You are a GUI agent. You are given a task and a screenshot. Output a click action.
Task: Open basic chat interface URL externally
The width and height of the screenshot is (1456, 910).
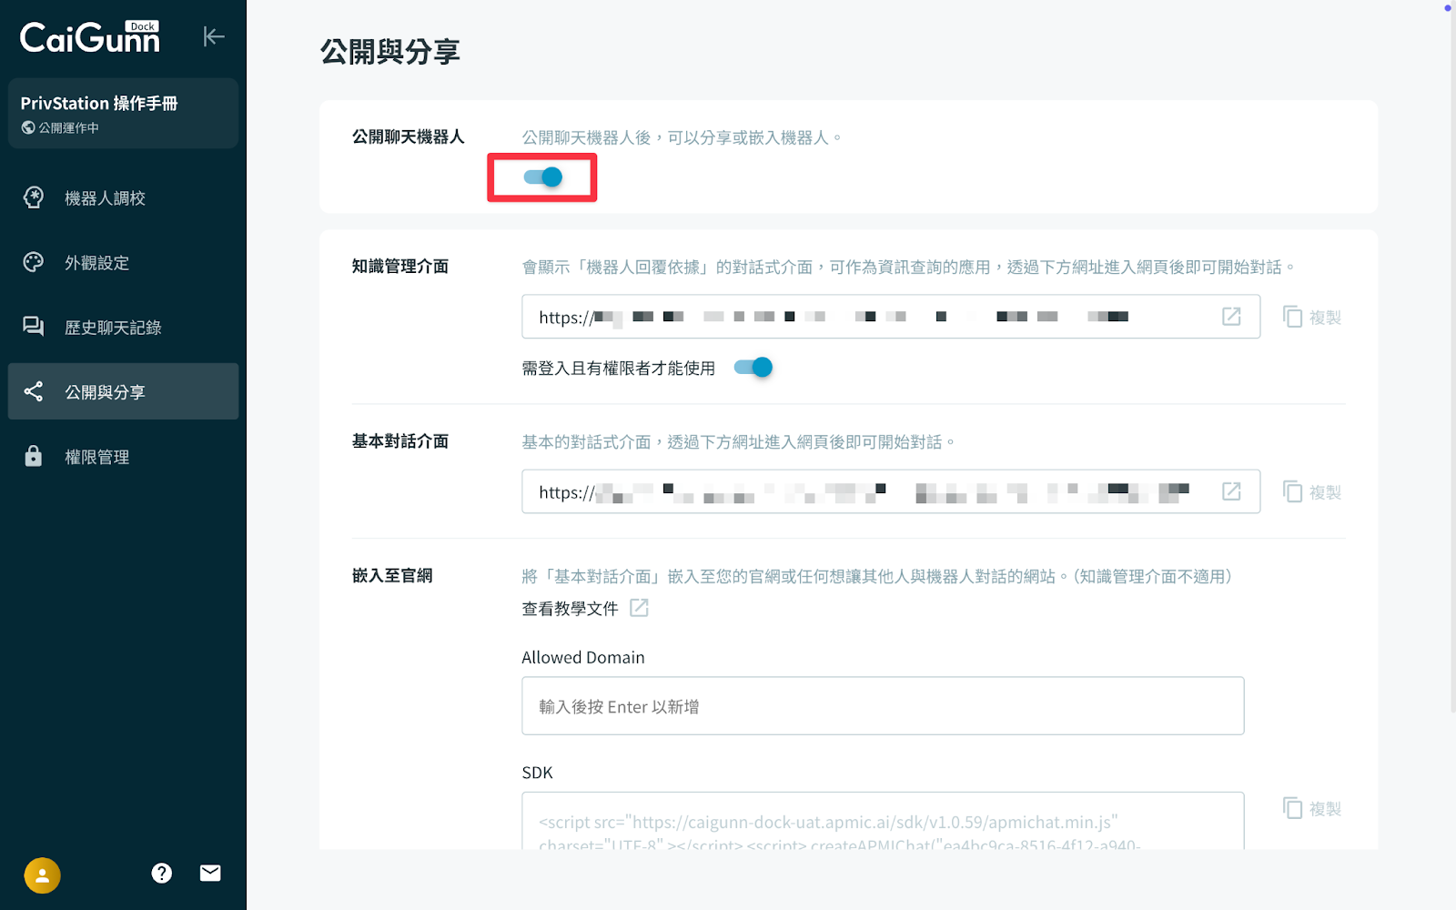(1231, 491)
